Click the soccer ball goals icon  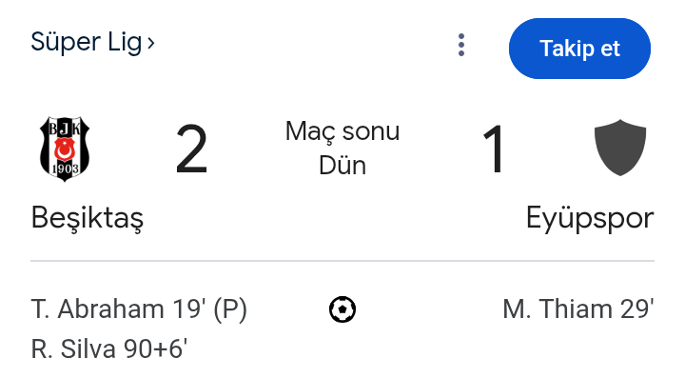[342, 309]
